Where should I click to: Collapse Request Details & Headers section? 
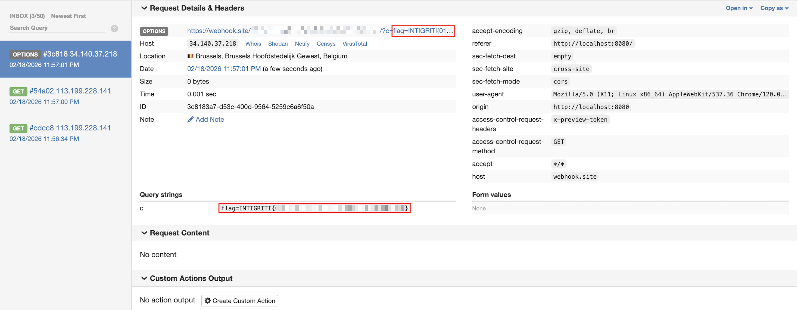click(x=144, y=8)
